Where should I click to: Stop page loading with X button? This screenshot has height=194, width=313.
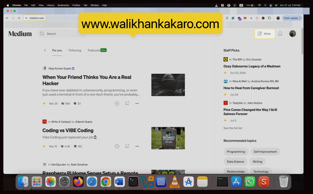tap(19, 18)
